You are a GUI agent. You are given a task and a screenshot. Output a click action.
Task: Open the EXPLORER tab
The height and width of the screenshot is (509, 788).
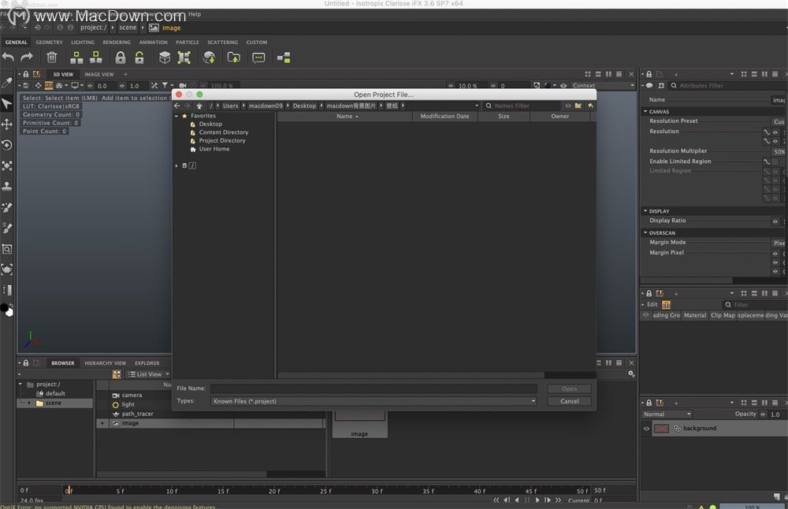147,362
